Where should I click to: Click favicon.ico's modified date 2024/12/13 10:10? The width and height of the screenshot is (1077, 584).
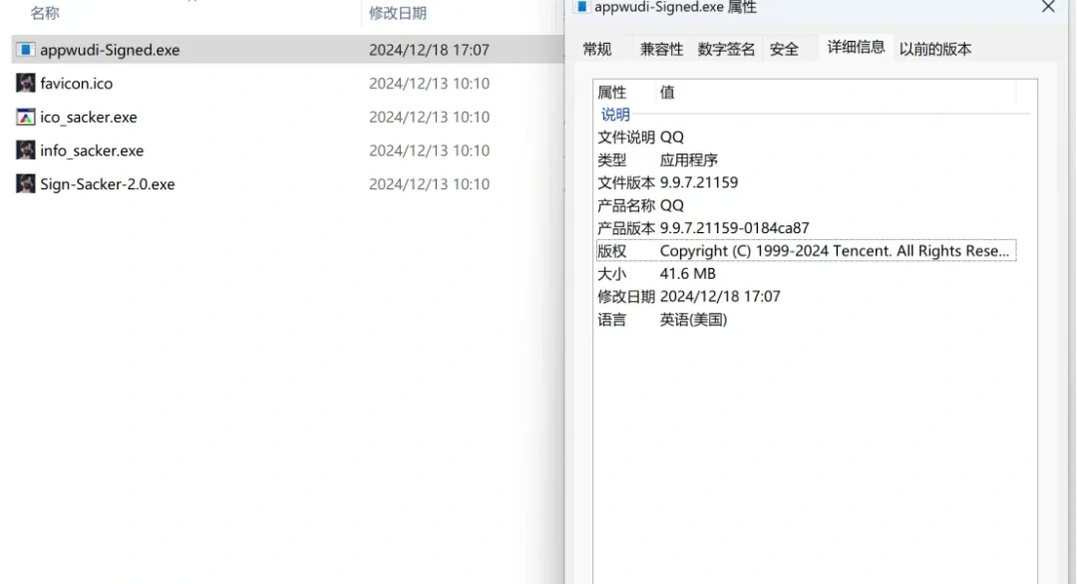[429, 84]
